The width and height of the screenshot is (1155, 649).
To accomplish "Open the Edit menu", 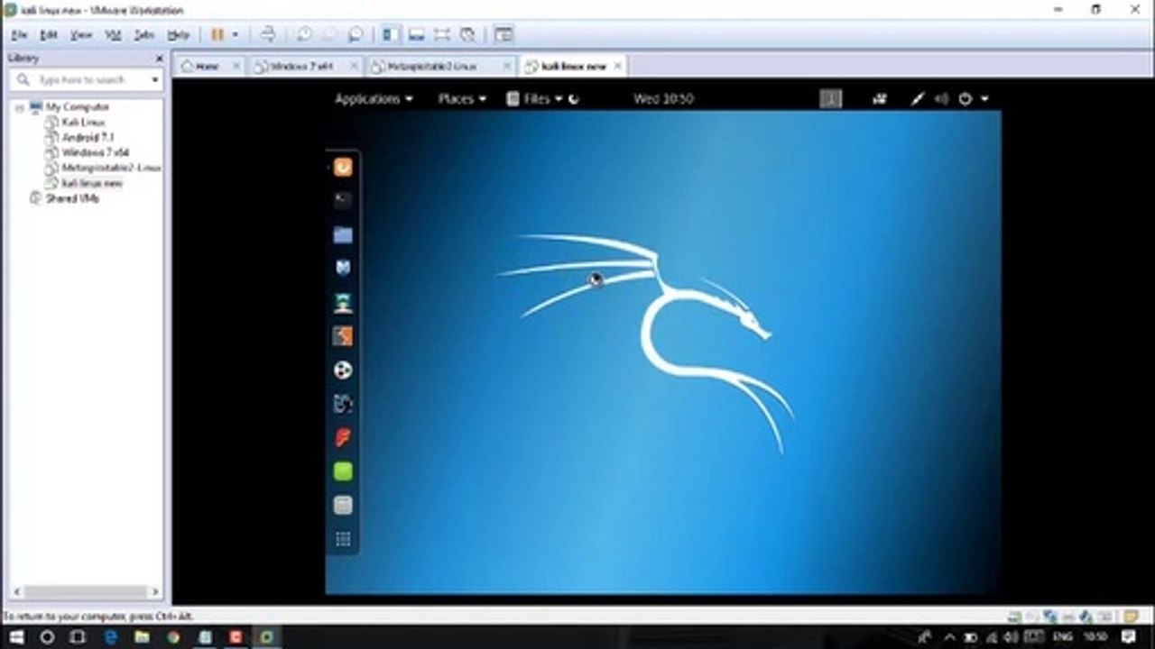I will [x=49, y=35].
